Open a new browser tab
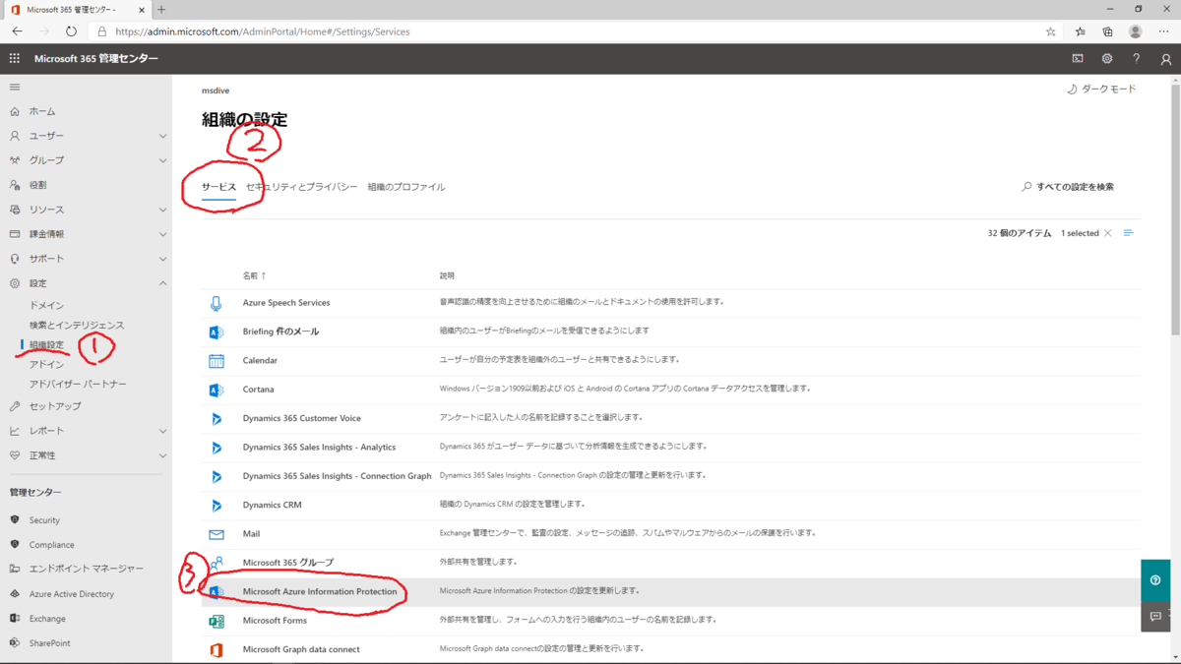Viewport: 1181px width, 664px height. (x=161, y=10)
